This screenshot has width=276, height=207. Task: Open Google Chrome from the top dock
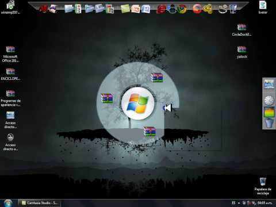(182, 9)
